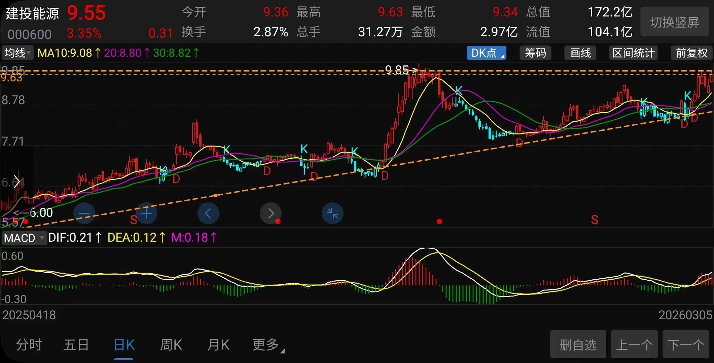Go to next stock with 下一个

click(686, 345)
